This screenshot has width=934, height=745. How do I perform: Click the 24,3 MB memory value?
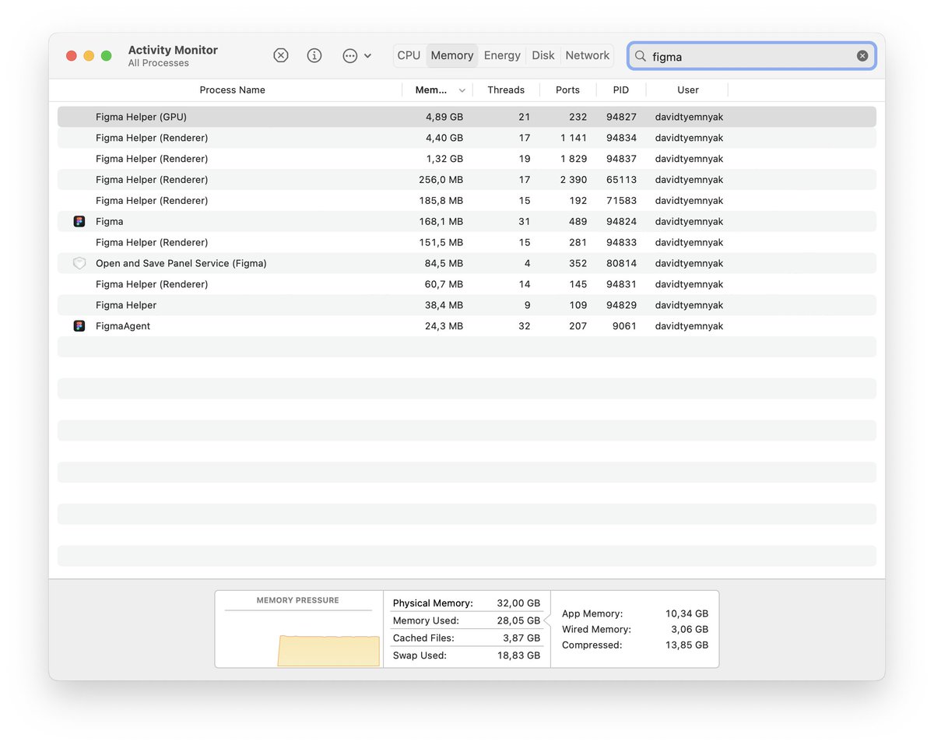point(444,326)
